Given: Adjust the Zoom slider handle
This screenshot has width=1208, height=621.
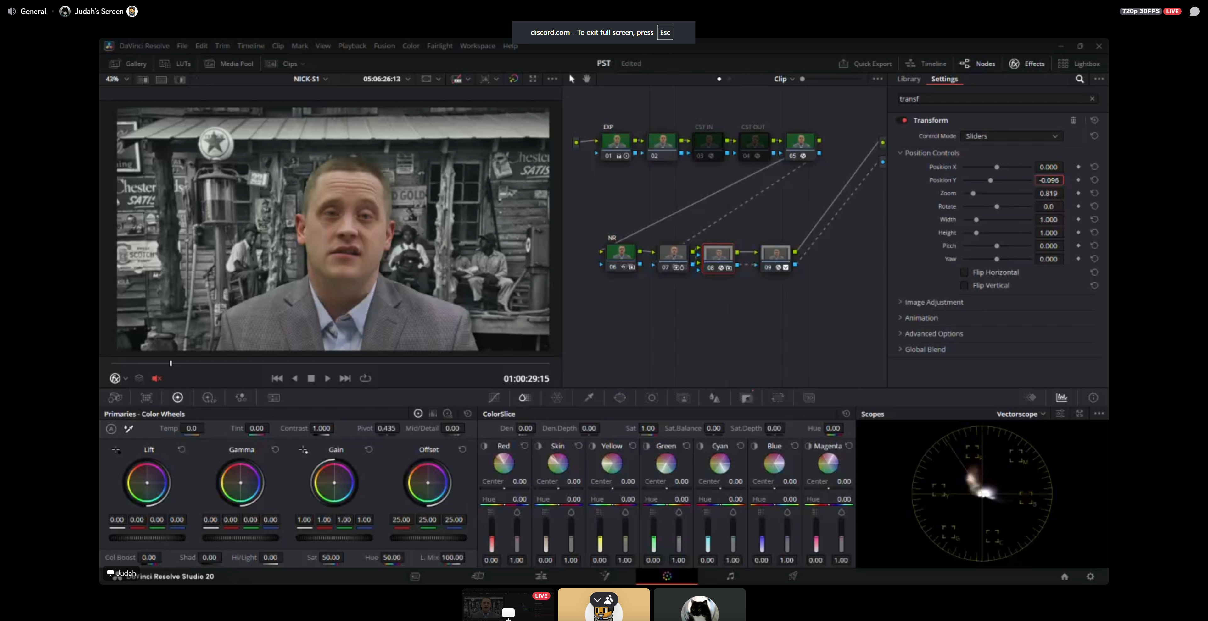Looking at the screenshot, I should [x=973, y=193].
